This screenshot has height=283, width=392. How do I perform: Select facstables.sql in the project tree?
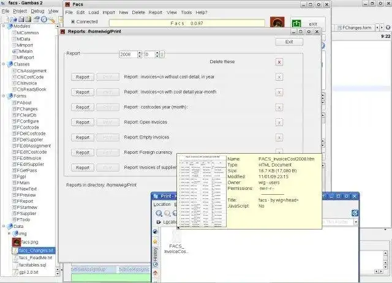pos(30,265)
